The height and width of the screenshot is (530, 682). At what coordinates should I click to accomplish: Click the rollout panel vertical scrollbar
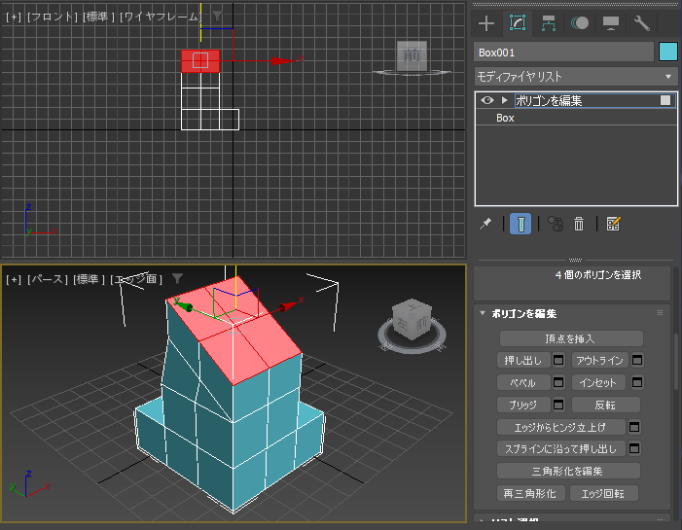[x=675, y=361]
